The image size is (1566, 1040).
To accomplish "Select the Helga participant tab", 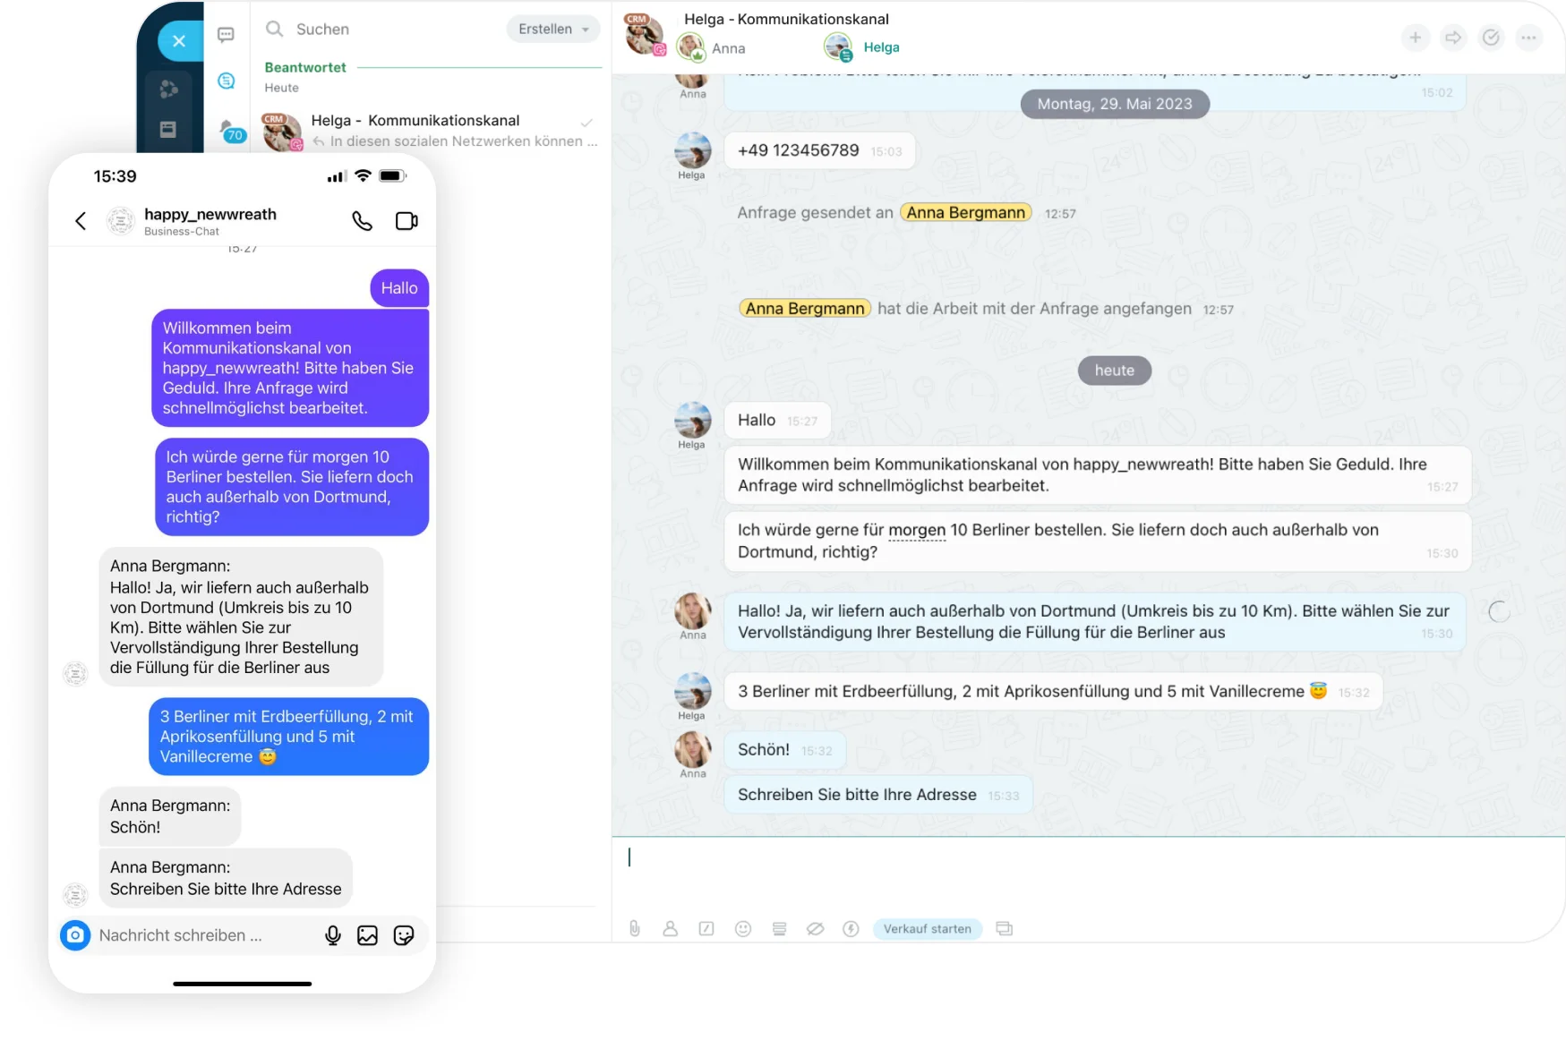I will (862, 47).
